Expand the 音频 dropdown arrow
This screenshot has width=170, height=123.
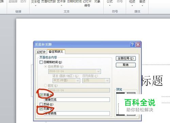(x=142, y=5)
